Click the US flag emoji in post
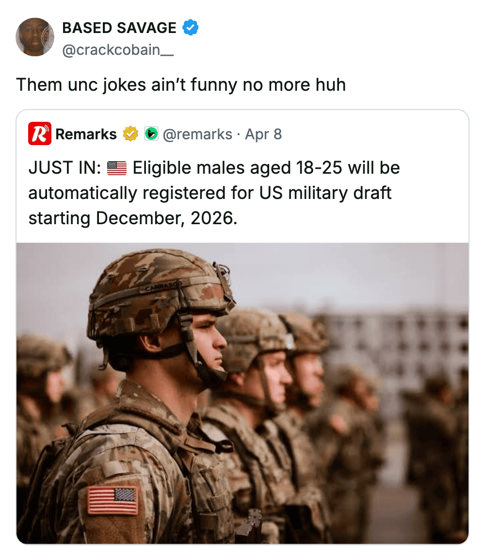This screenshot has height=560, width=485. pos(117,168)
